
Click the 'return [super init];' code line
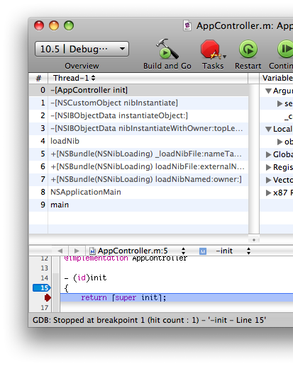(x=177, y=298)
